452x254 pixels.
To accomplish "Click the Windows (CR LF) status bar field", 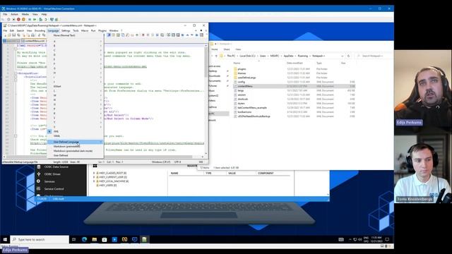I will 161,162.
